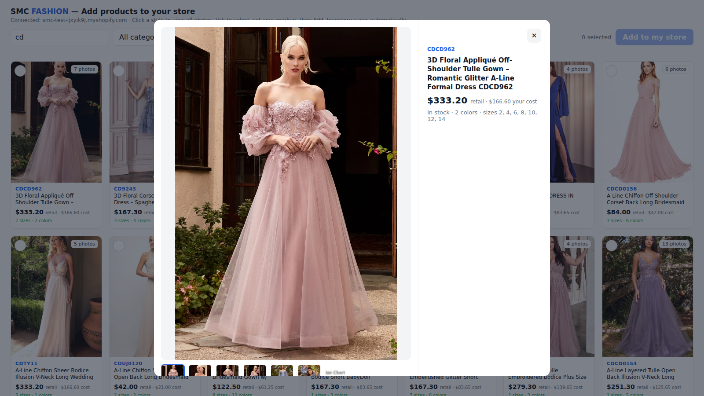Click '7 sizes · 2 colors' on CDCD962 card
704x396 pixels.
coord(33,221)
